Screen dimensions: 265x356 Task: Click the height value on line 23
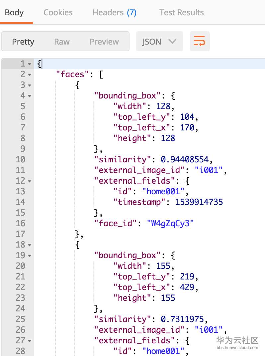click(168, 298)
